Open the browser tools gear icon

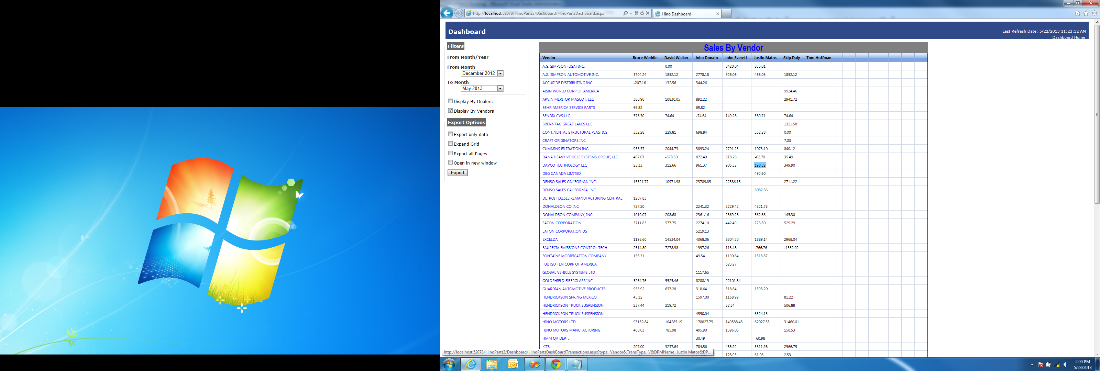point(1094,13)
